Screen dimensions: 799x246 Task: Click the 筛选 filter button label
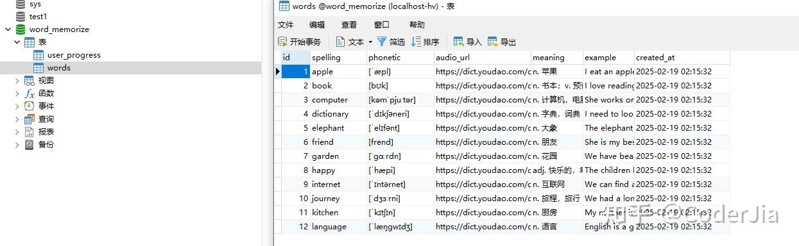397,42
